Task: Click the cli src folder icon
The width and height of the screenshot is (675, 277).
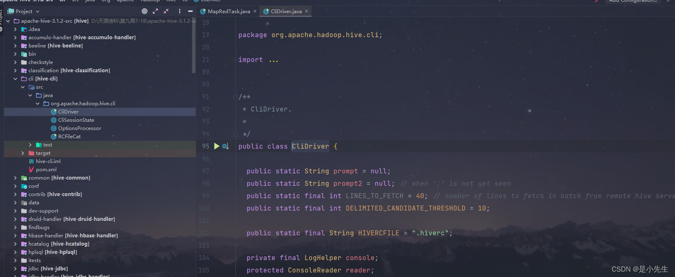Action: click(31, 87)
